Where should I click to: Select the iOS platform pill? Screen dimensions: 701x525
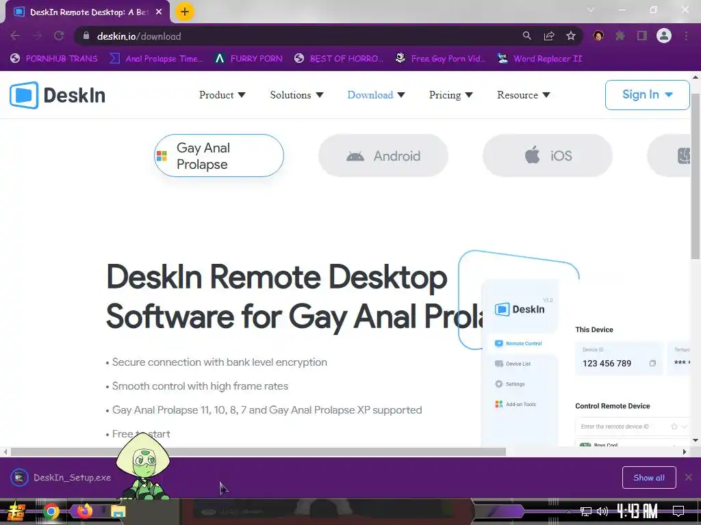pos(548,156)
